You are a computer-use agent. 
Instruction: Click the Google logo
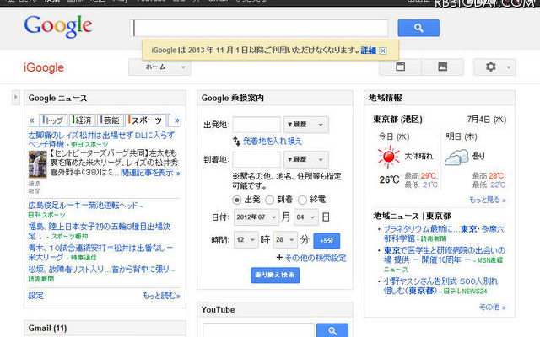click(58, 26)
